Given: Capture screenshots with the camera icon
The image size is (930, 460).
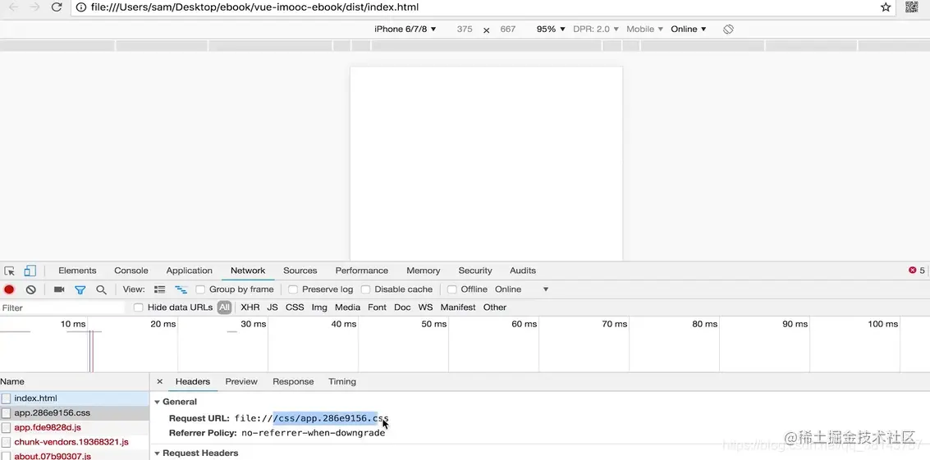Looking at the screenshot, I should (59, 289).
